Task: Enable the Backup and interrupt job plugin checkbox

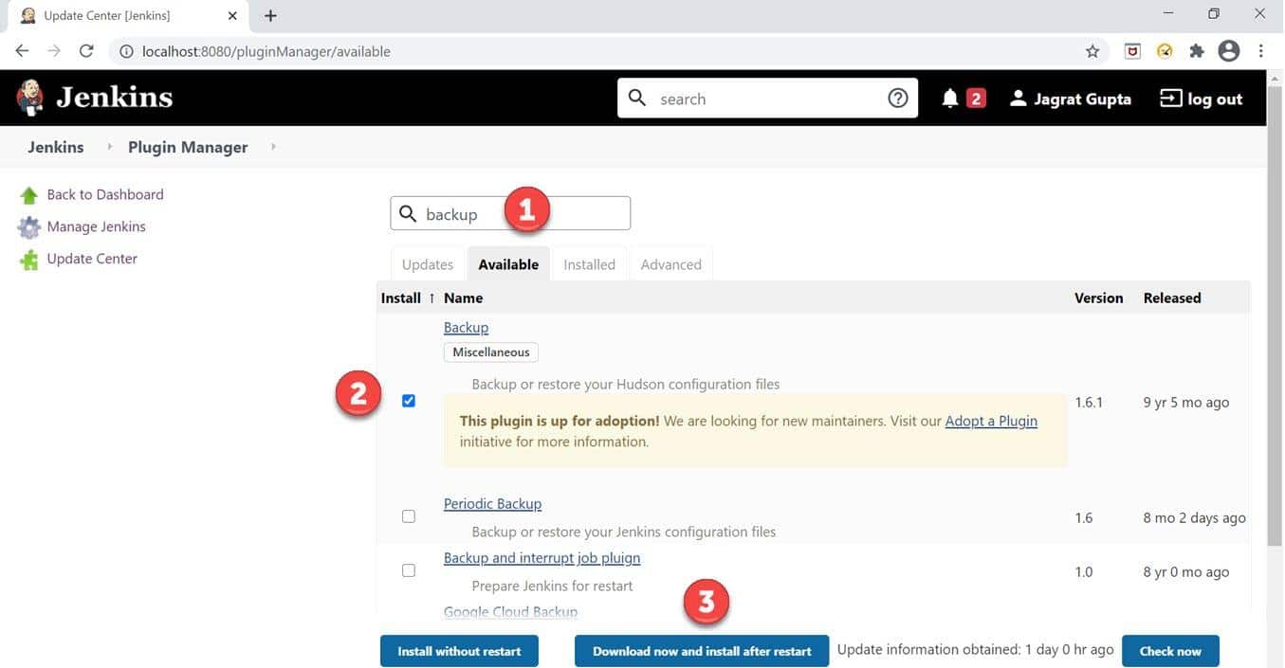Action: coord(408,569)
